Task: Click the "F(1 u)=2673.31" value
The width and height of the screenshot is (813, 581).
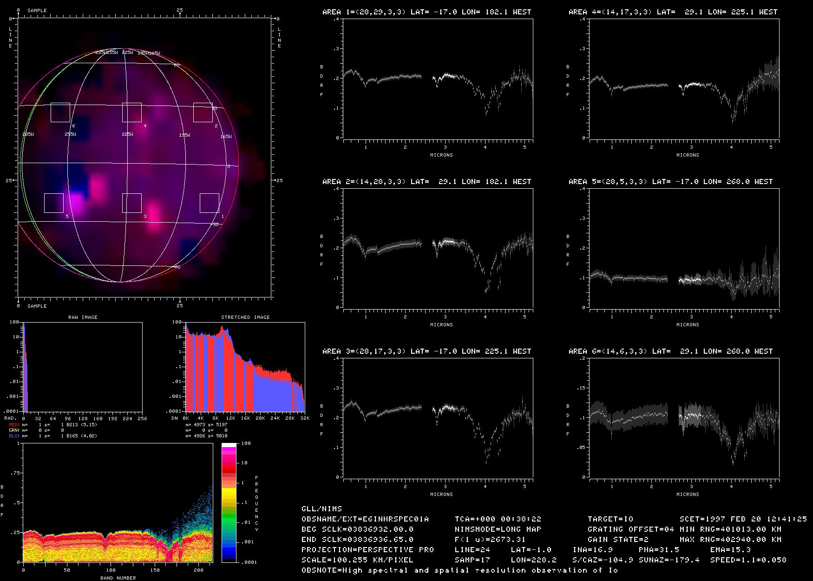Action: (x=491, y=540)
